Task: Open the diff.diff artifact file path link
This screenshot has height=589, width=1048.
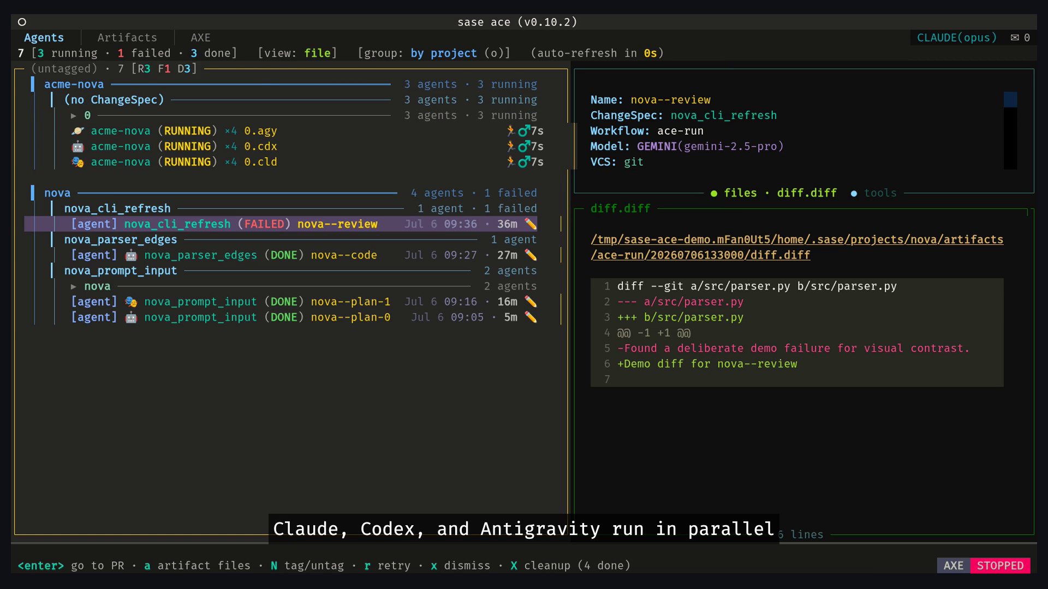Action: point(797,247)
